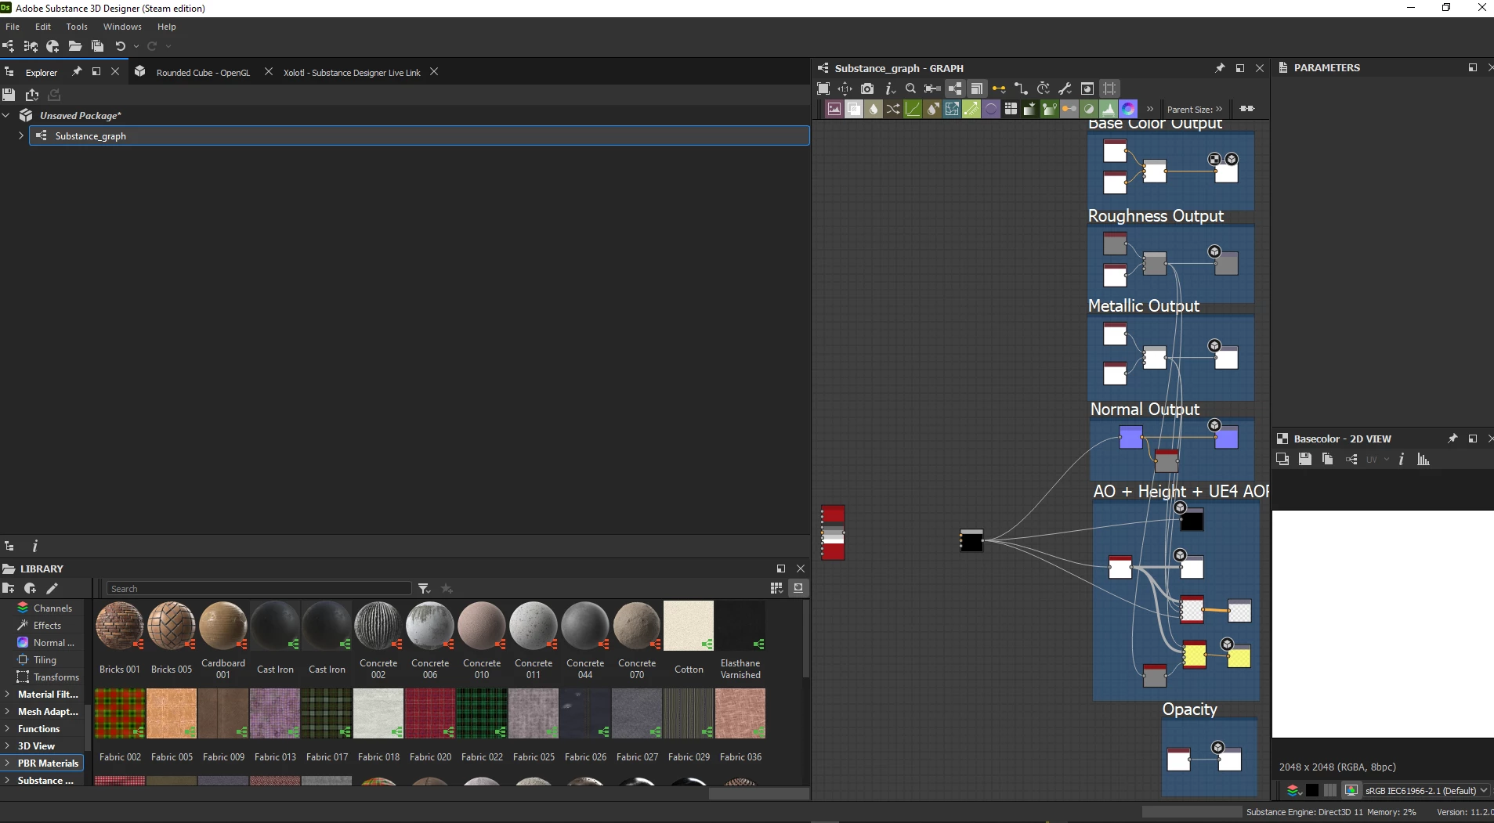The height and width of the screenshot is (823, 1494).
Task: Click Parent Size label in graph toolbar
Action: (1189, 110)
